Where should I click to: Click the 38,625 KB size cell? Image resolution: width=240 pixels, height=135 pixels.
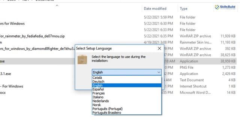tap(228, 55)
